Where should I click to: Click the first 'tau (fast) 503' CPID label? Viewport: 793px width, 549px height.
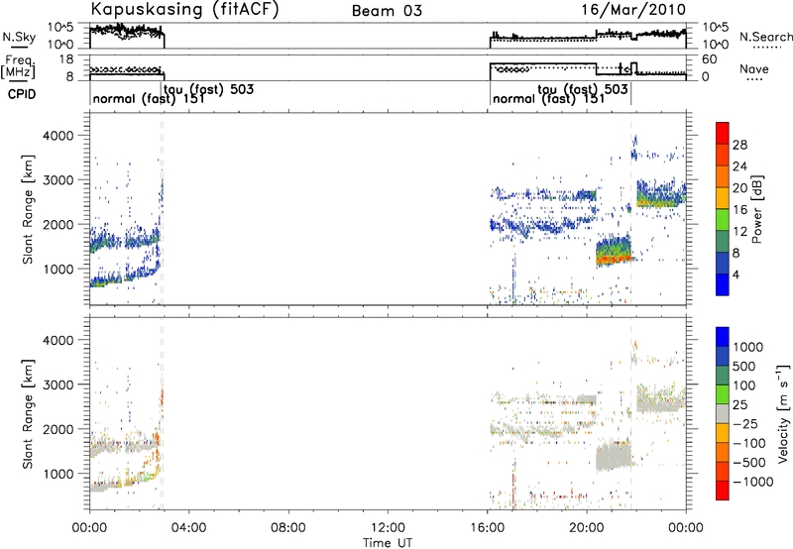[x=209, y=89]
